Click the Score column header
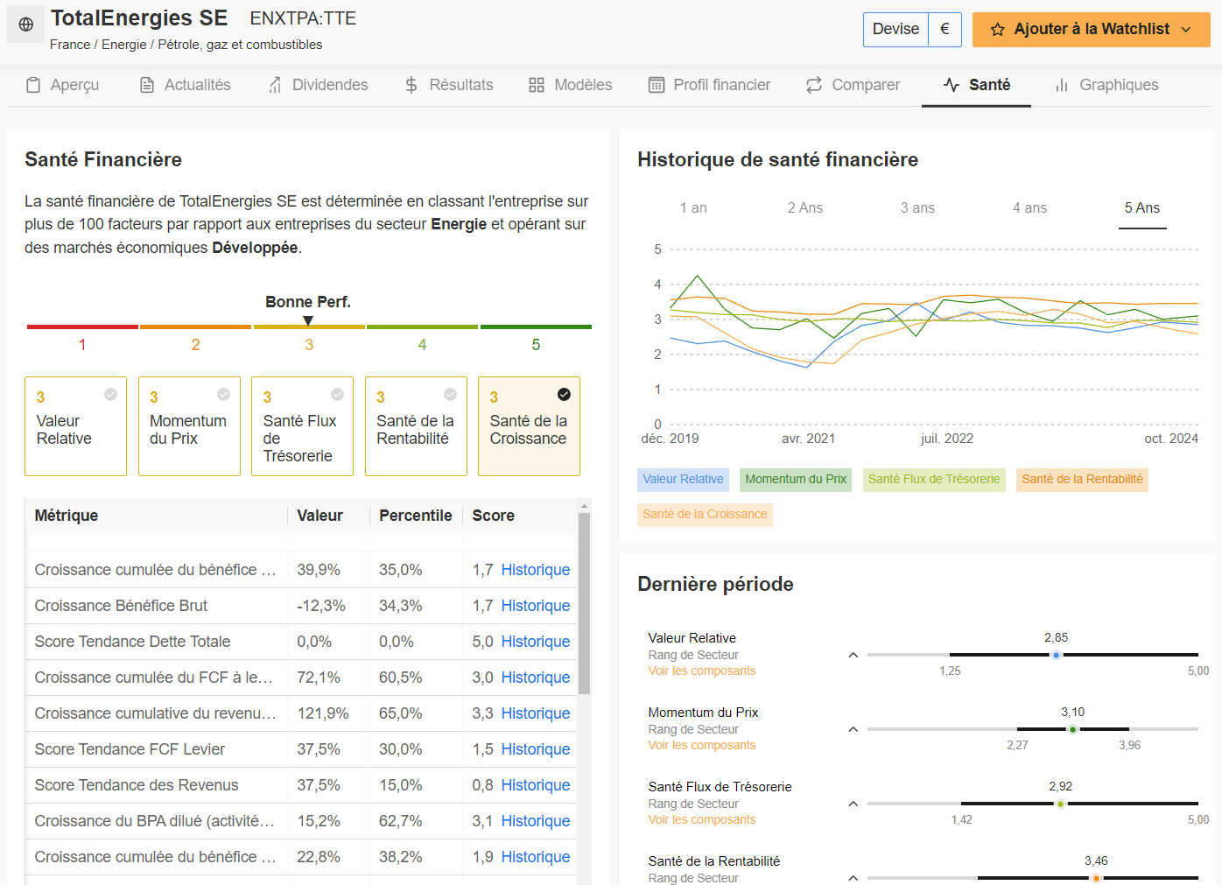This screenshot has height=885, width=1222. [x=493, y=516]
